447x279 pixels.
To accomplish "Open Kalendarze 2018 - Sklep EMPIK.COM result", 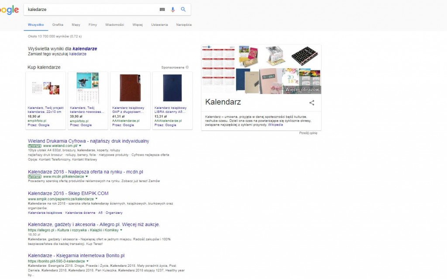I will tap(68, 193).
